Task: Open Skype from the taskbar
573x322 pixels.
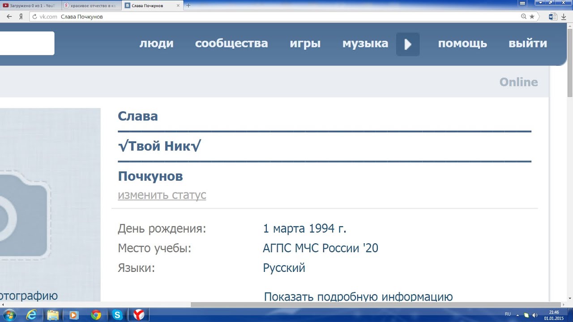Action: pyautogui.click(x=117, y=315)
